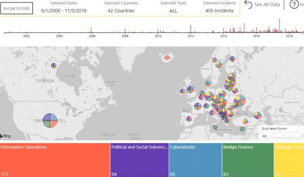Click the Canada pie chart marker
The width and height of the screenshot is (304, 177).
coord(53,65)
